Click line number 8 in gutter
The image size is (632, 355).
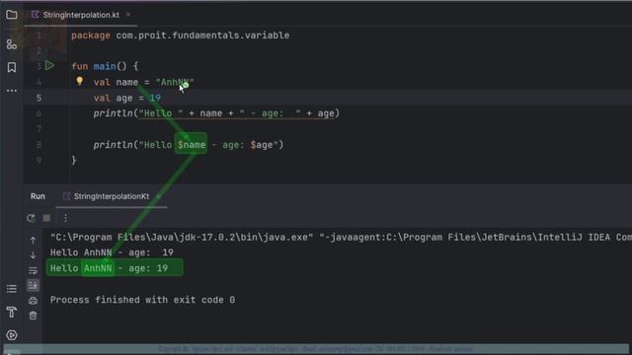(39, 145)
